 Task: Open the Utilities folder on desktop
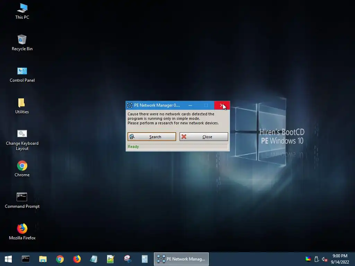point(22,106)
